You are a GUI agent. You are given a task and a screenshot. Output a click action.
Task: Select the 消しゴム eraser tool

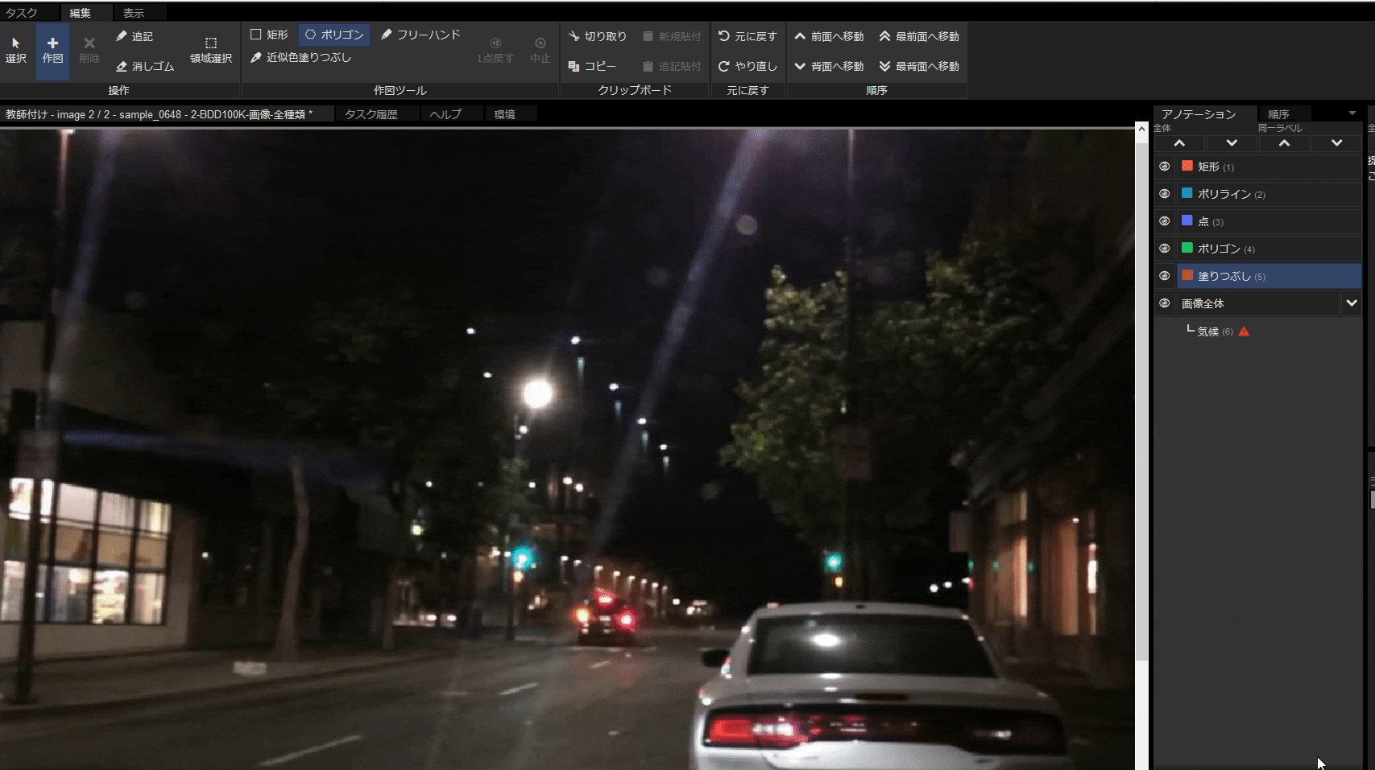tap(145, 66)
